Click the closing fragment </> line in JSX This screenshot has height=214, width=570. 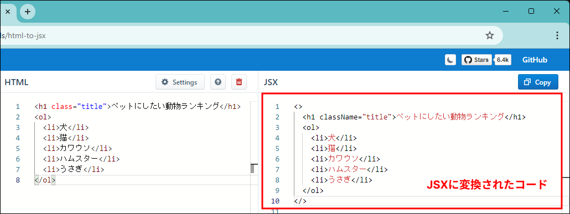click(300, 201)
